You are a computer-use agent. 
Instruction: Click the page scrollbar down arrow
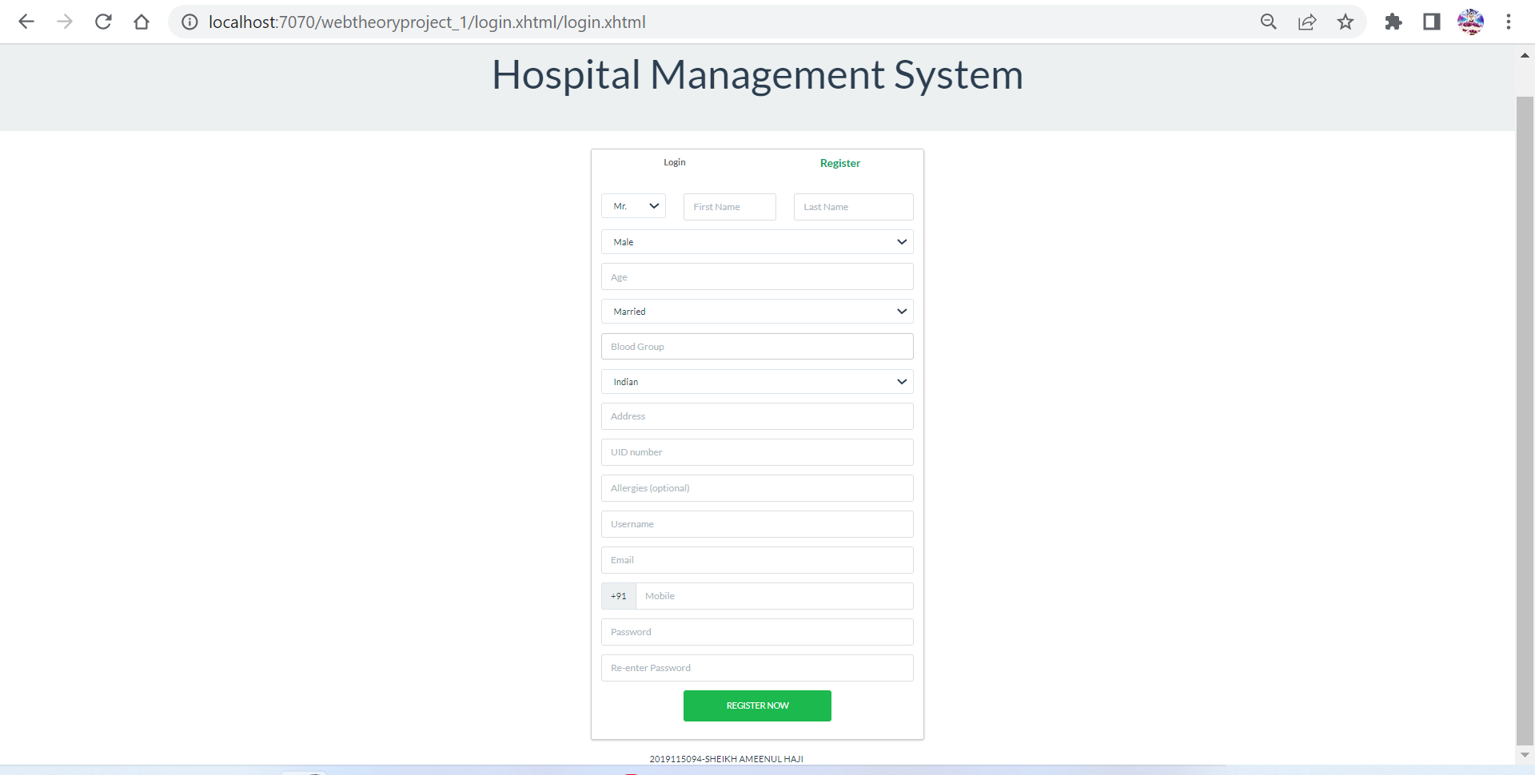point(1524,756)
